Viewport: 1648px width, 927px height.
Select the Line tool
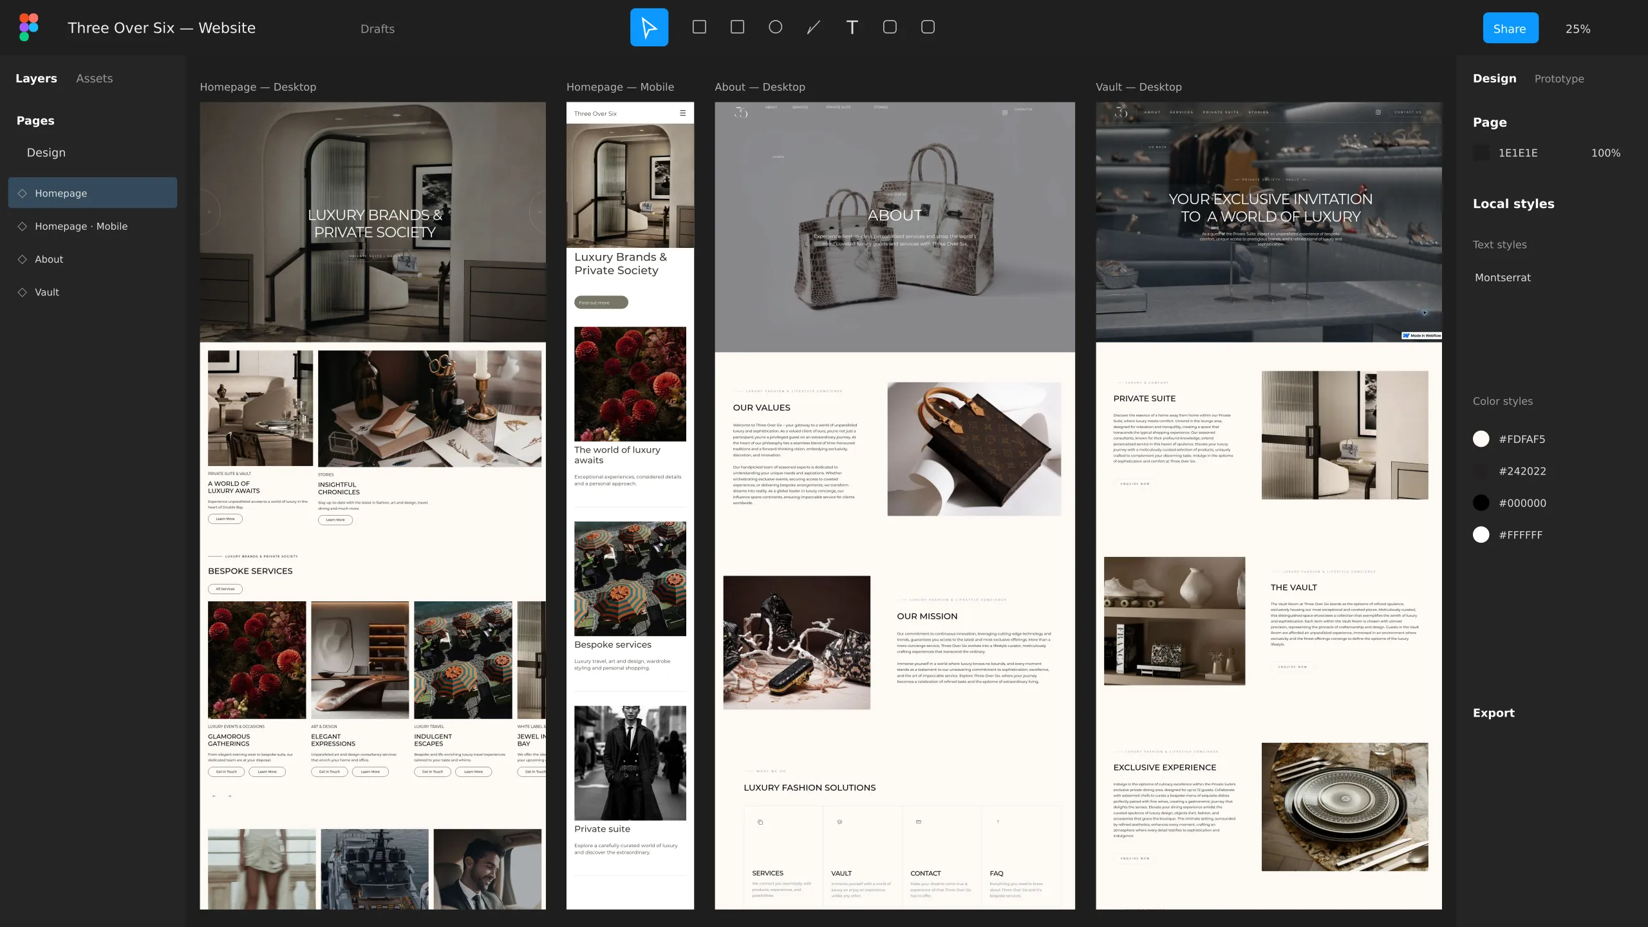coord(814,27)
